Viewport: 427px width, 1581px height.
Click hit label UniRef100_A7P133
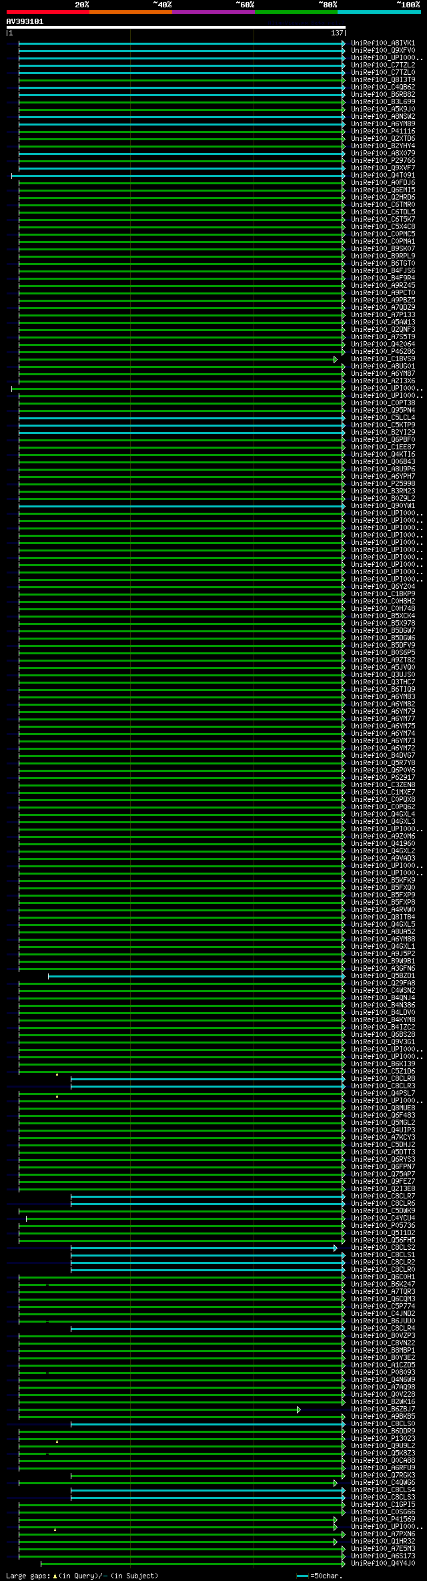383,315
